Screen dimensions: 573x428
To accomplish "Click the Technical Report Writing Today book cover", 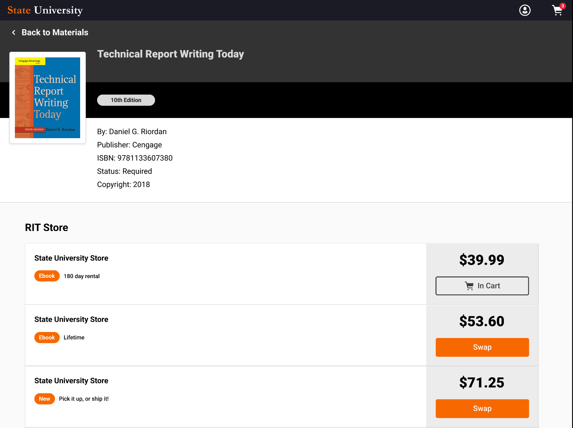I will pos(48,98).
